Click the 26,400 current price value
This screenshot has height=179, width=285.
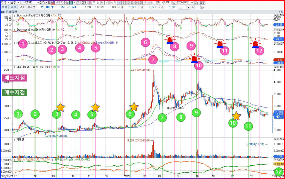click(x=46, y=7)
